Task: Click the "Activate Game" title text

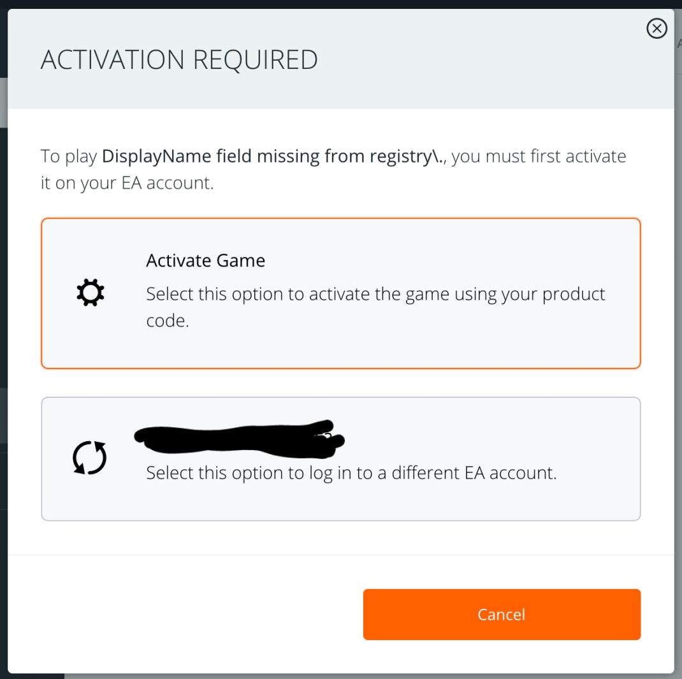Action: [205, 261]
